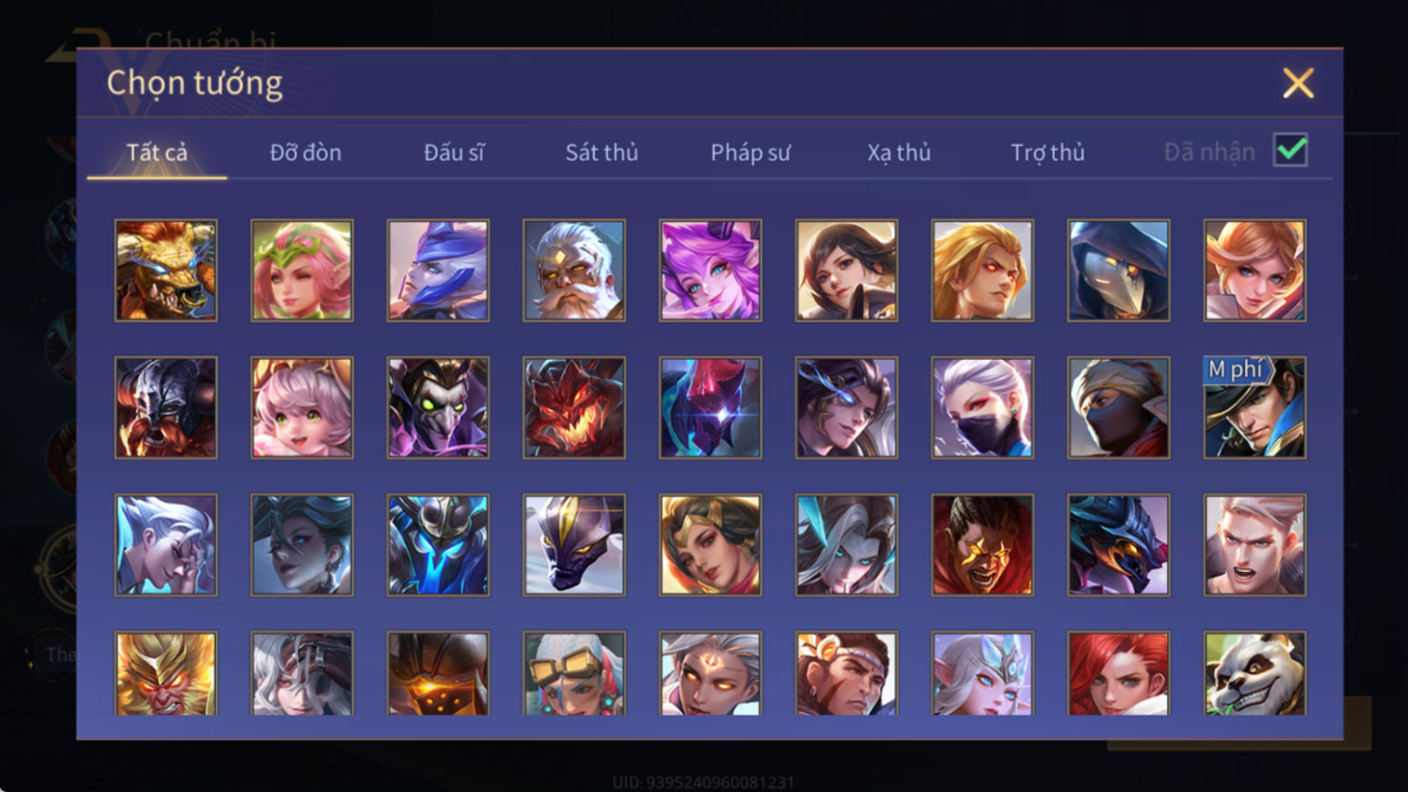The image size is (1408, 792).
Task: Toggle the 'Đã nhận' checkbox
Action: (1291, 150)
